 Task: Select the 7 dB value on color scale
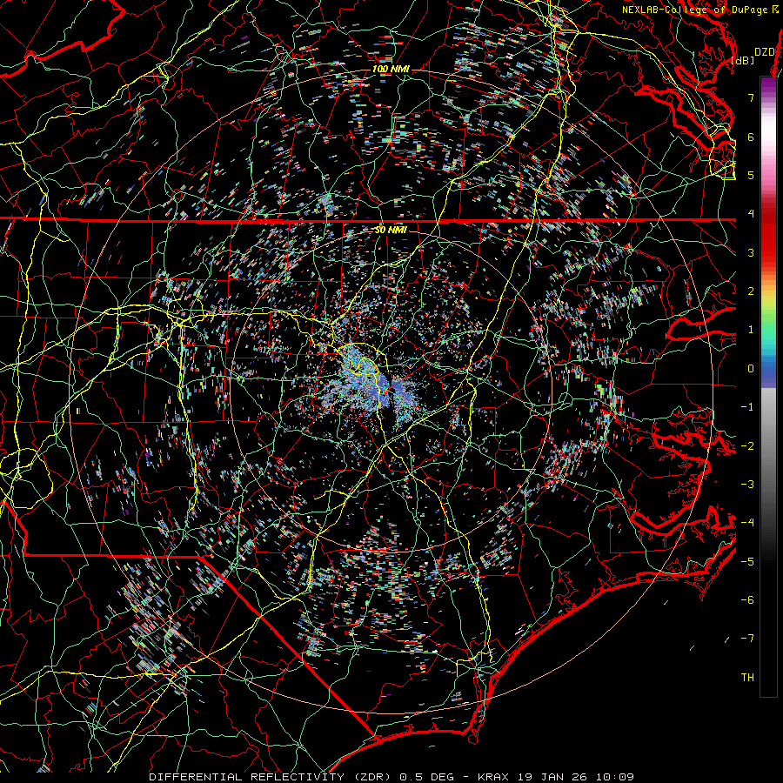(x=751, y=97)
